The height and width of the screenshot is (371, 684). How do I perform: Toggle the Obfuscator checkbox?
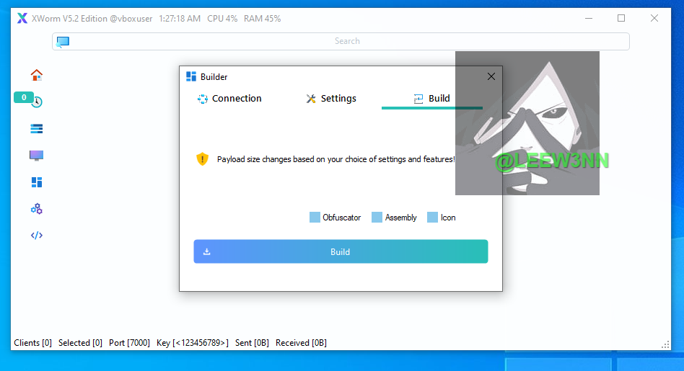tap(315, 218)
